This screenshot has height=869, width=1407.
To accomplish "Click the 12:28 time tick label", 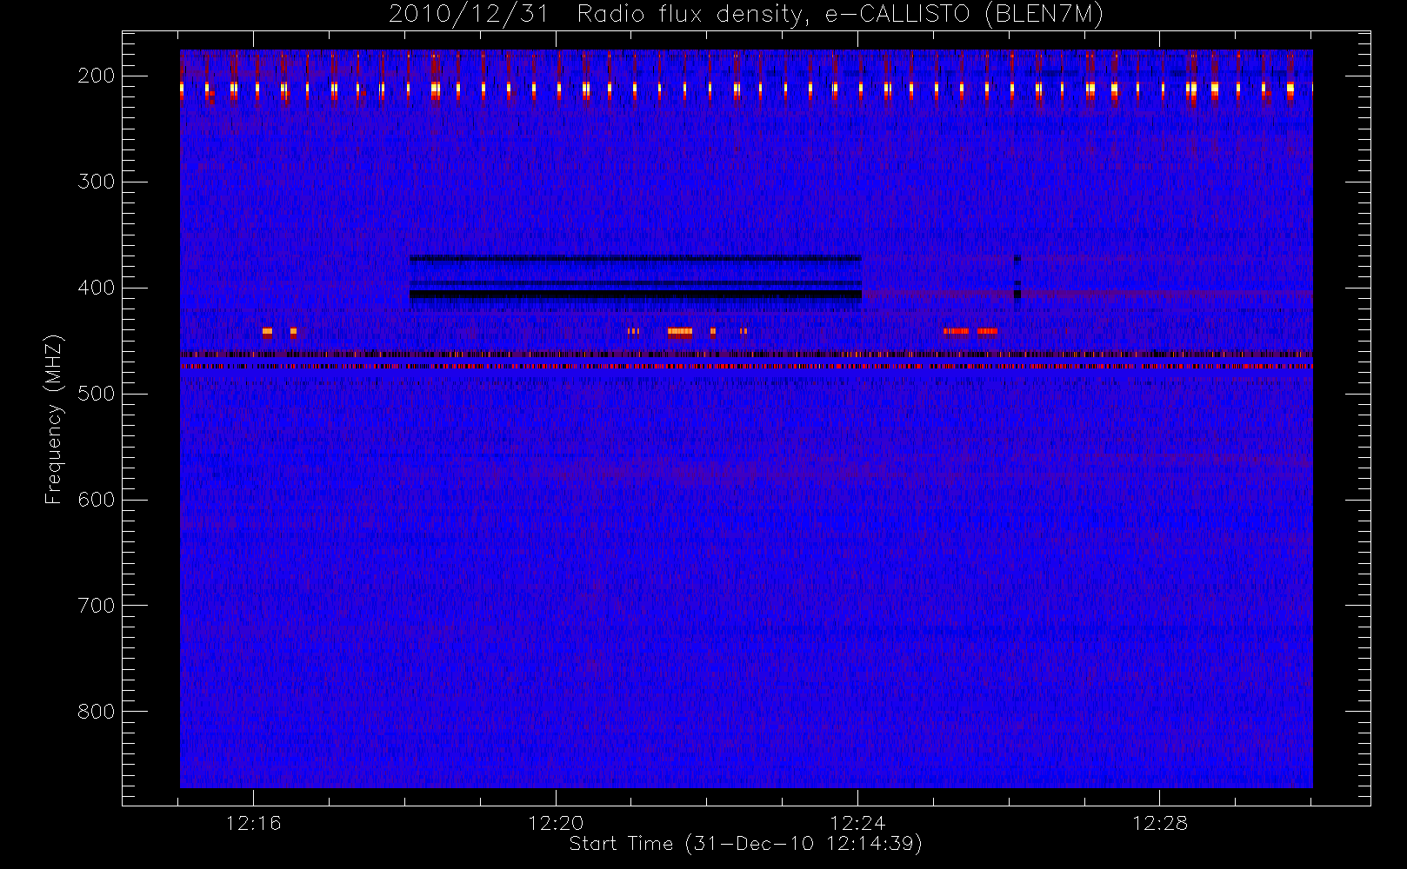I will [x=1160, y=823].
